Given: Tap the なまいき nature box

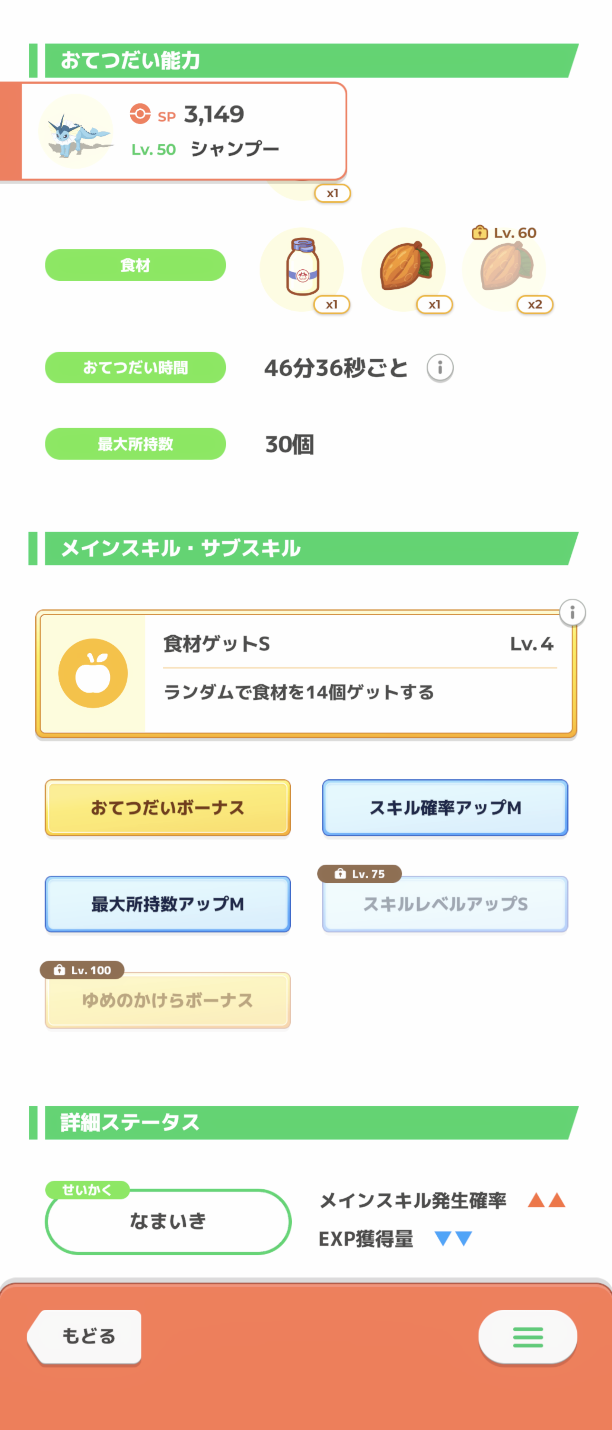Looking at the screenshot, I should pos(168,1221).
